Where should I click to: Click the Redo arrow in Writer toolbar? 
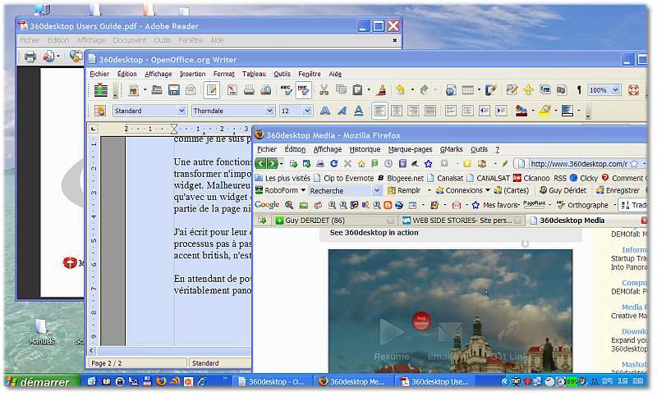tap(424, 90)
